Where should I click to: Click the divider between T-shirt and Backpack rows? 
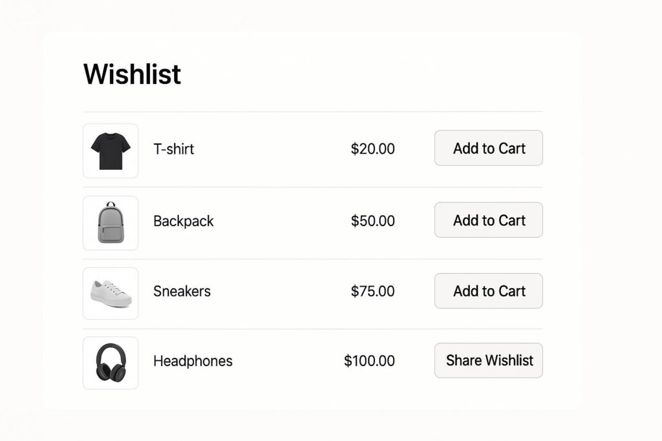pyautogui.click(x=312, y=188)
